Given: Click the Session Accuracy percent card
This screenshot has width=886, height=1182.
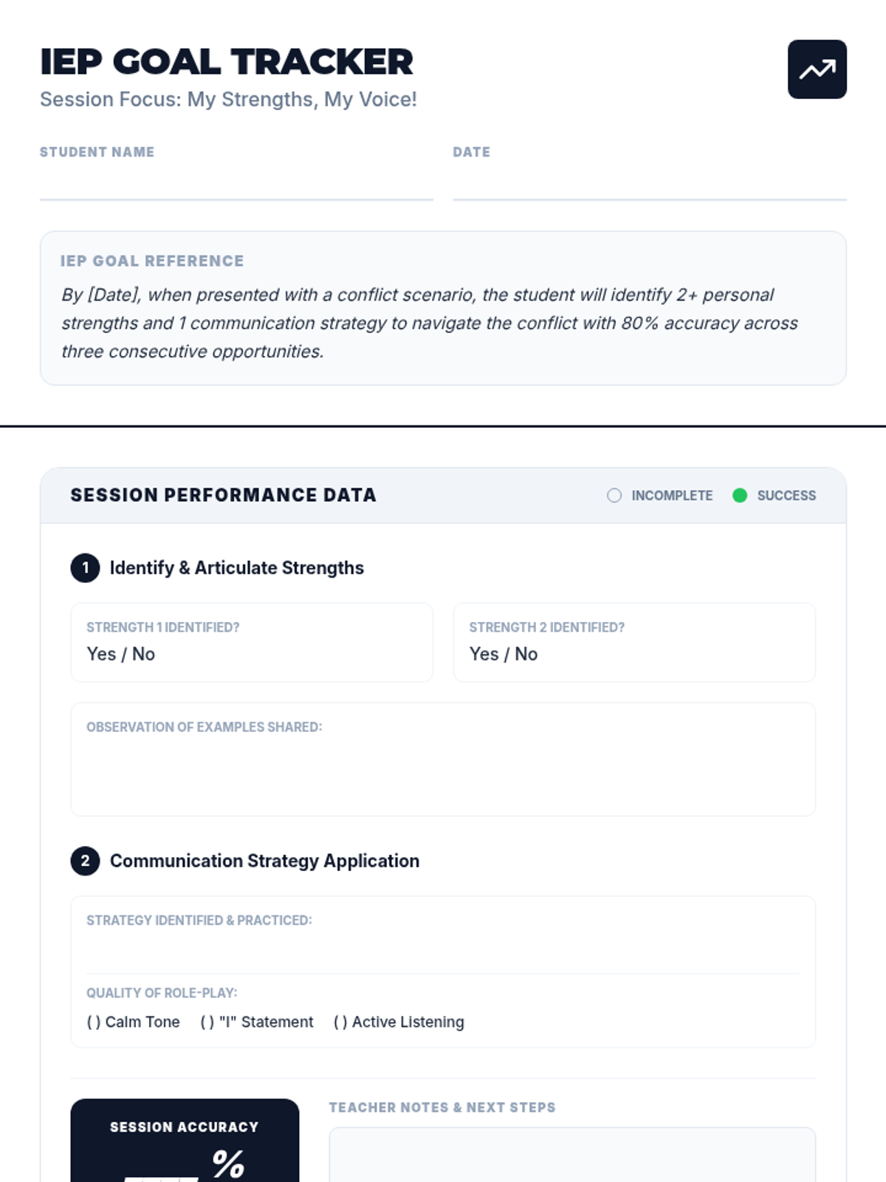Looking at the screenshot, I should tap(185, 1141).
